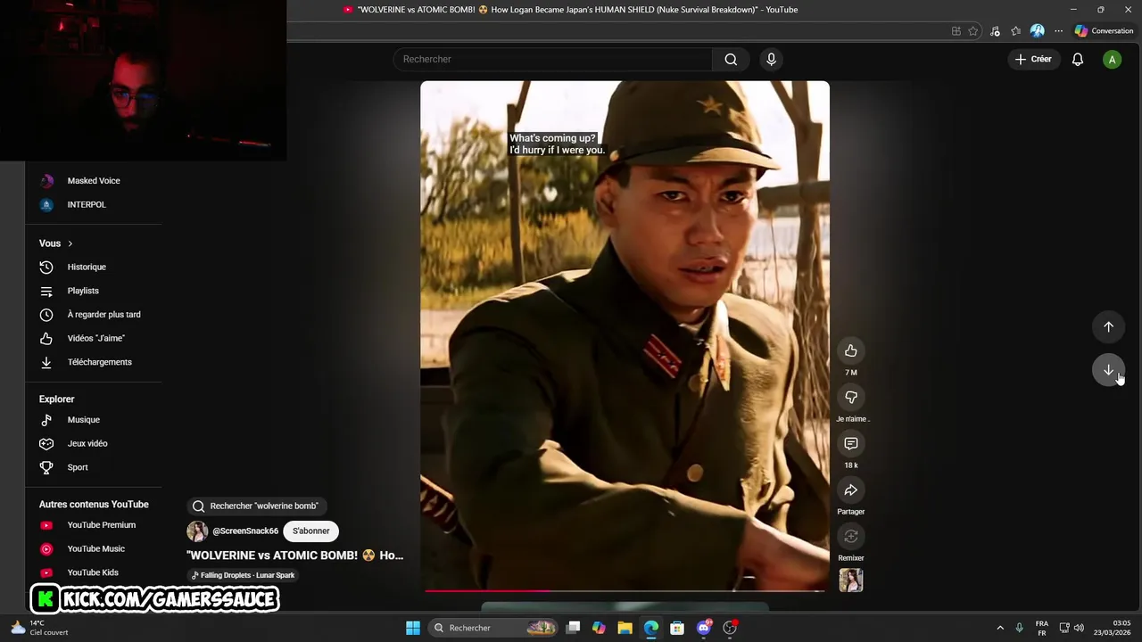1142x642 pixels.
Task: Switch the FRA FR input language
Action: coord(1042,628)
